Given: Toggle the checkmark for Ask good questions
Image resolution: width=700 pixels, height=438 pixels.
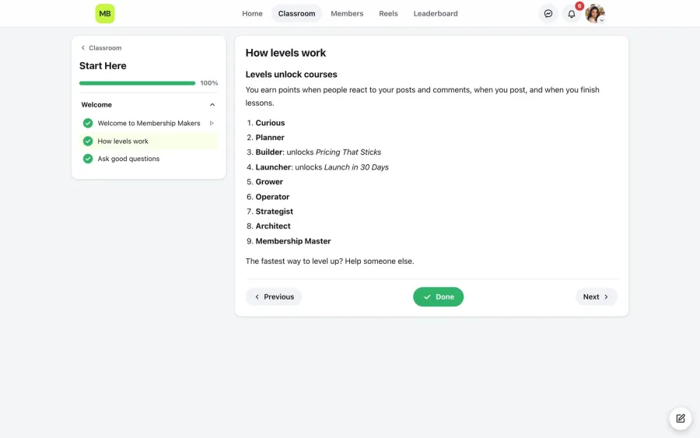Looking at the screenshot, I should [x=88, y=159].
